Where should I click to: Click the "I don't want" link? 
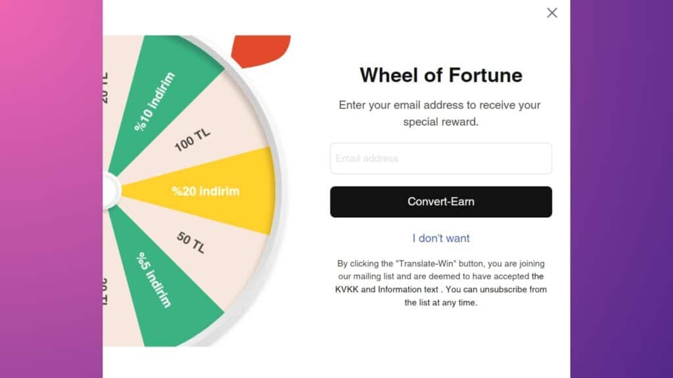pyautogui.click(x=440, y=238)
